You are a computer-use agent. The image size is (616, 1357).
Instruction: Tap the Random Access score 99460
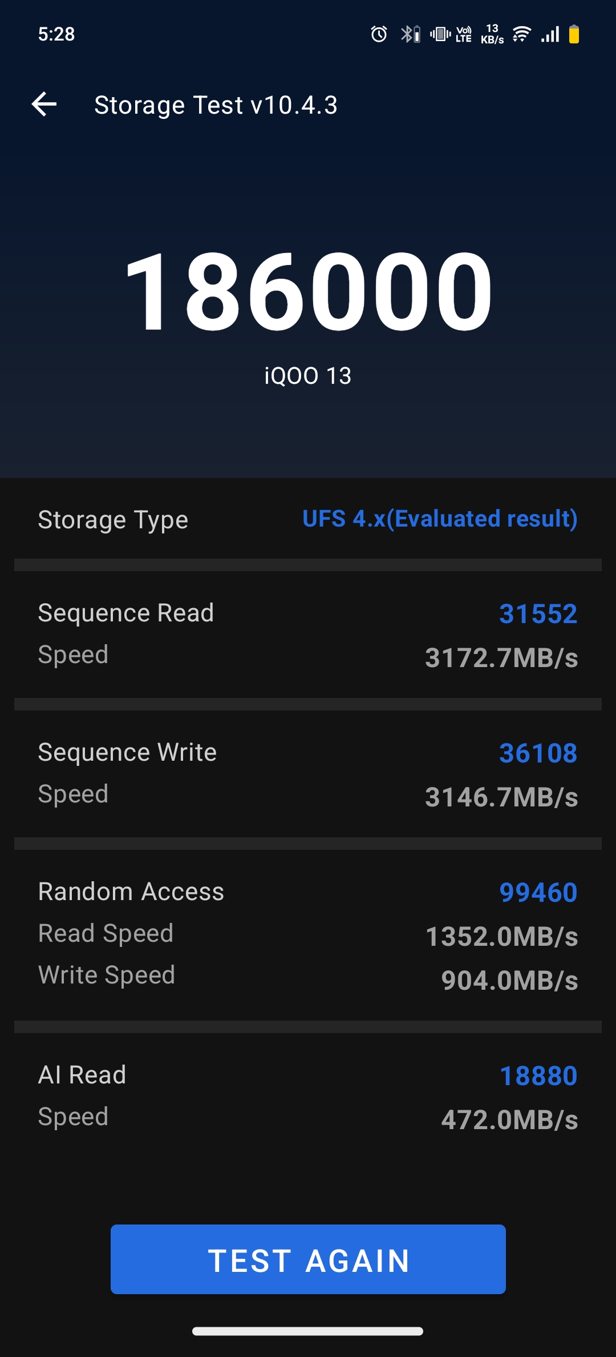pyautogui.click(x=538, y=893)
